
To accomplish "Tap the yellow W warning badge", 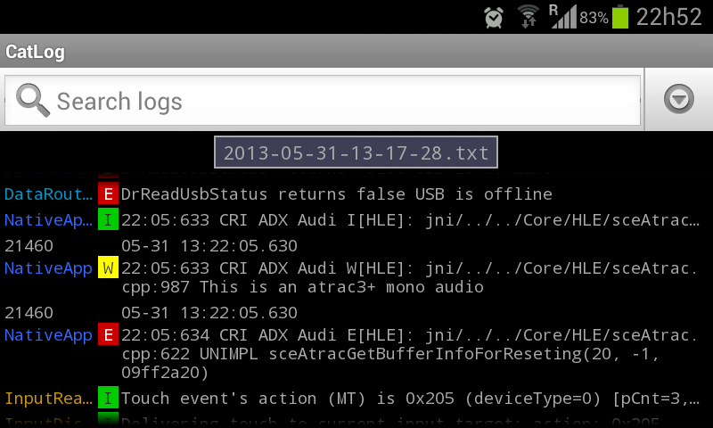I will click(108, 267).
